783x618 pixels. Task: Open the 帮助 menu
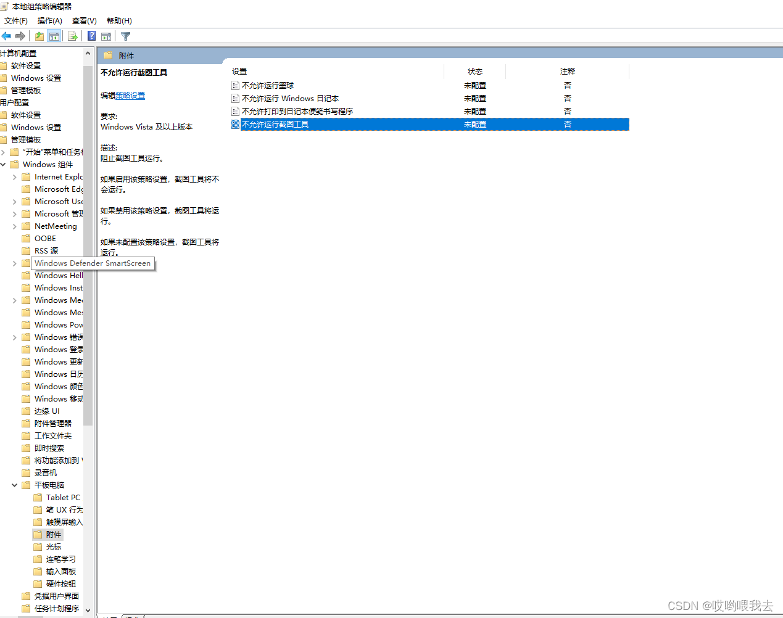tap(118, 20)
